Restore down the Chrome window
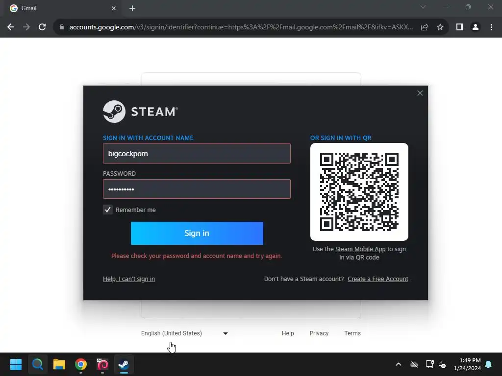 pyautogui.click(x=468, y=7)
